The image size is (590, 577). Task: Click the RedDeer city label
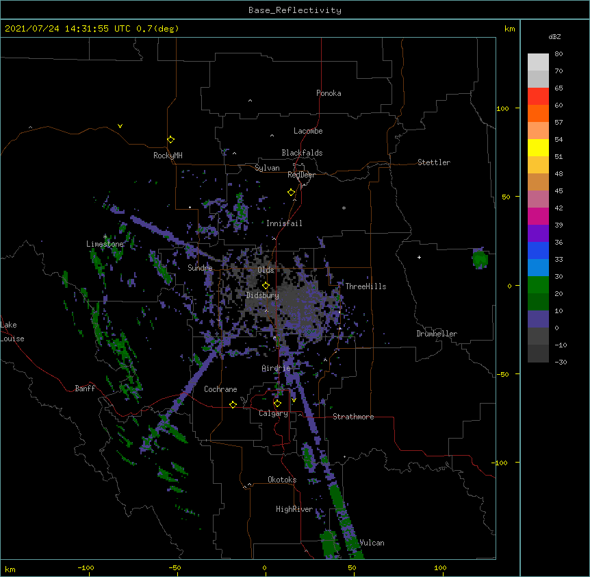point(301,175)
